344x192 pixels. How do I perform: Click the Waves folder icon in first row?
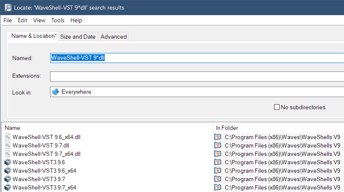[218, 137]
